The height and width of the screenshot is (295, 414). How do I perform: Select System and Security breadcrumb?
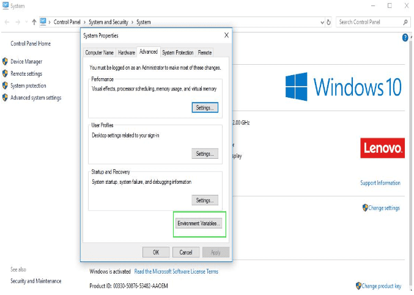pyautogui.click(x=108, y=22)
